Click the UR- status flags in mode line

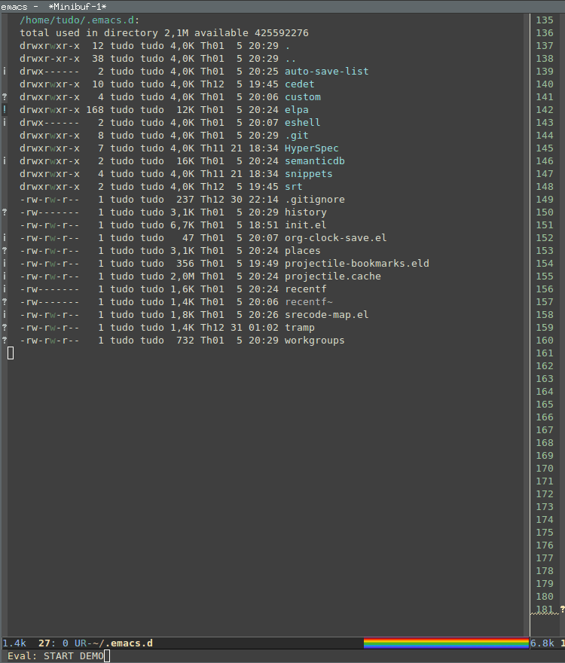click(81, 643)
